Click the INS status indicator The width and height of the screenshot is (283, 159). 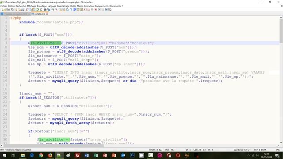click(x=278, y=150)
